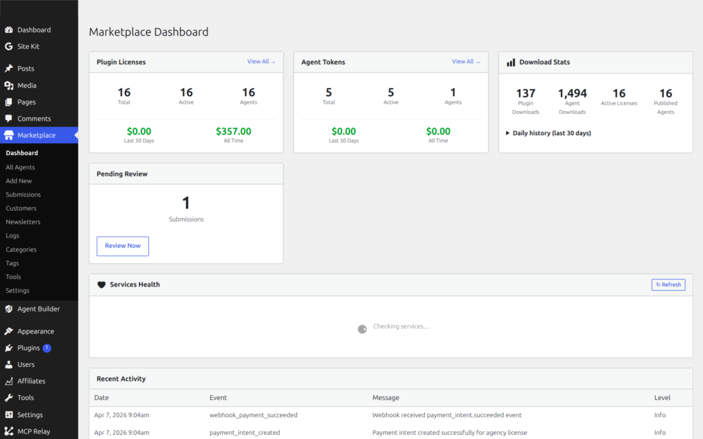Screen dimensions: 703x439
Task: Refresh the Services Health panel
Action: [668, 285]
